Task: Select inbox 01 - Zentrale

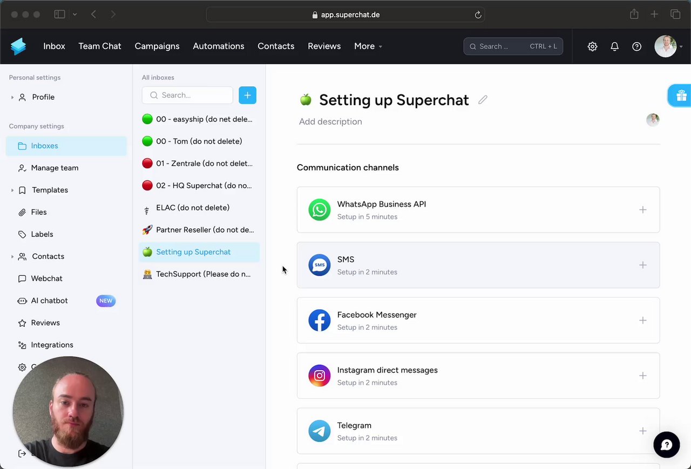Action: point(199,164)
